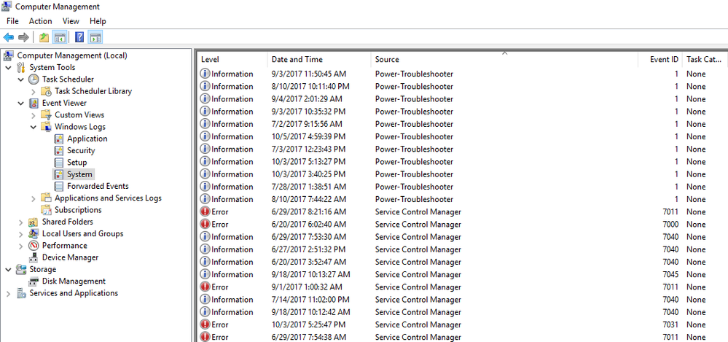This screenshot has height=342, width=728.
Task: Collapse the Storage node
Action: point(8,270)
